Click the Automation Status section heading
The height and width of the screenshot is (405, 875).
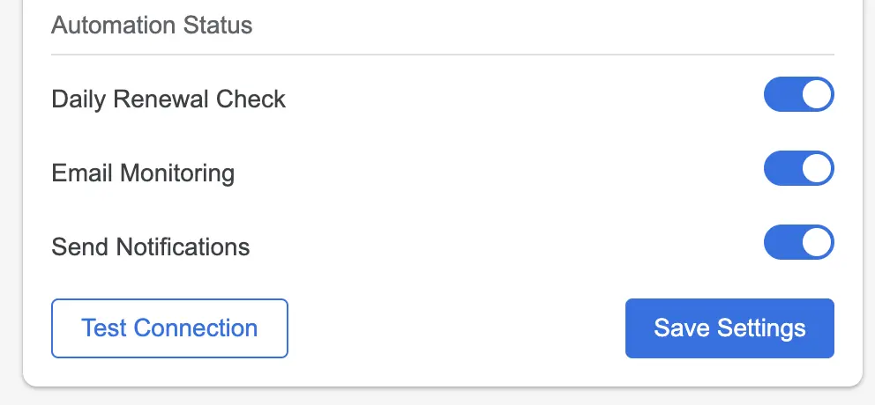pyautogui.click(x=152, y=25)
